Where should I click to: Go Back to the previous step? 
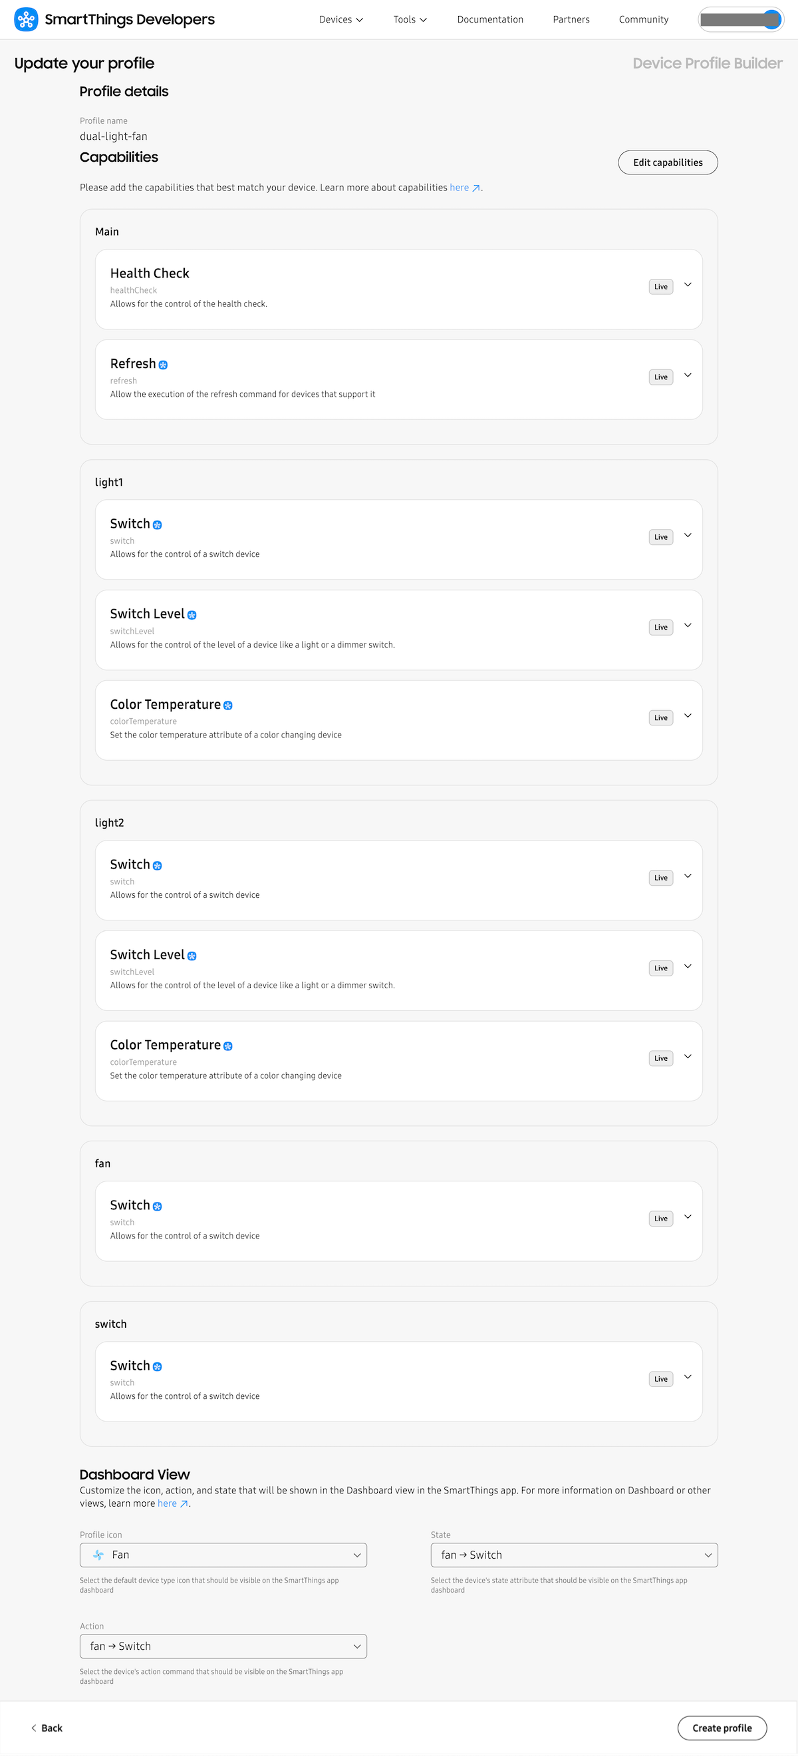click(47, 1728)
